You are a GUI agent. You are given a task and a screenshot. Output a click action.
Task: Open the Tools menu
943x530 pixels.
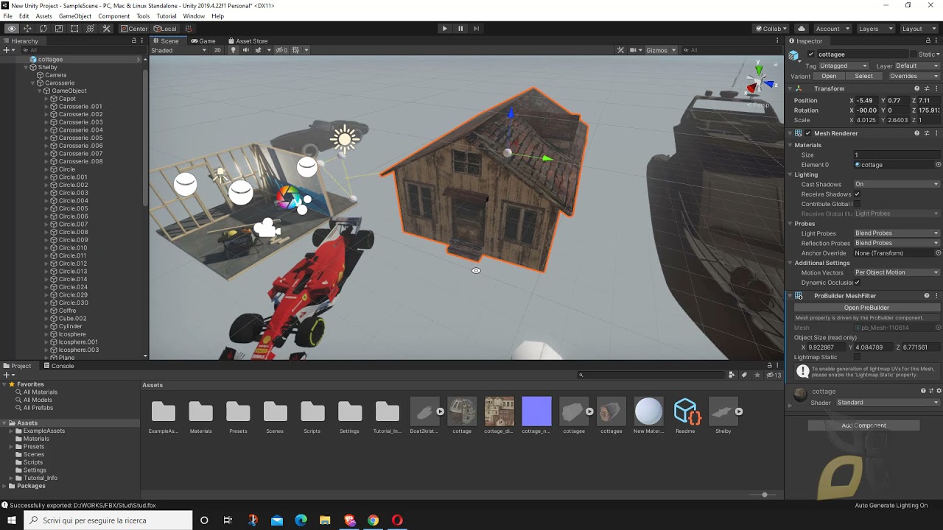143,16
